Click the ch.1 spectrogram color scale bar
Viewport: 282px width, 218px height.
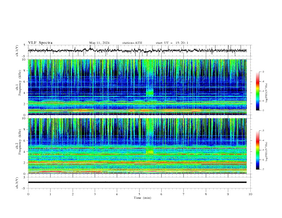coord(258,91)
